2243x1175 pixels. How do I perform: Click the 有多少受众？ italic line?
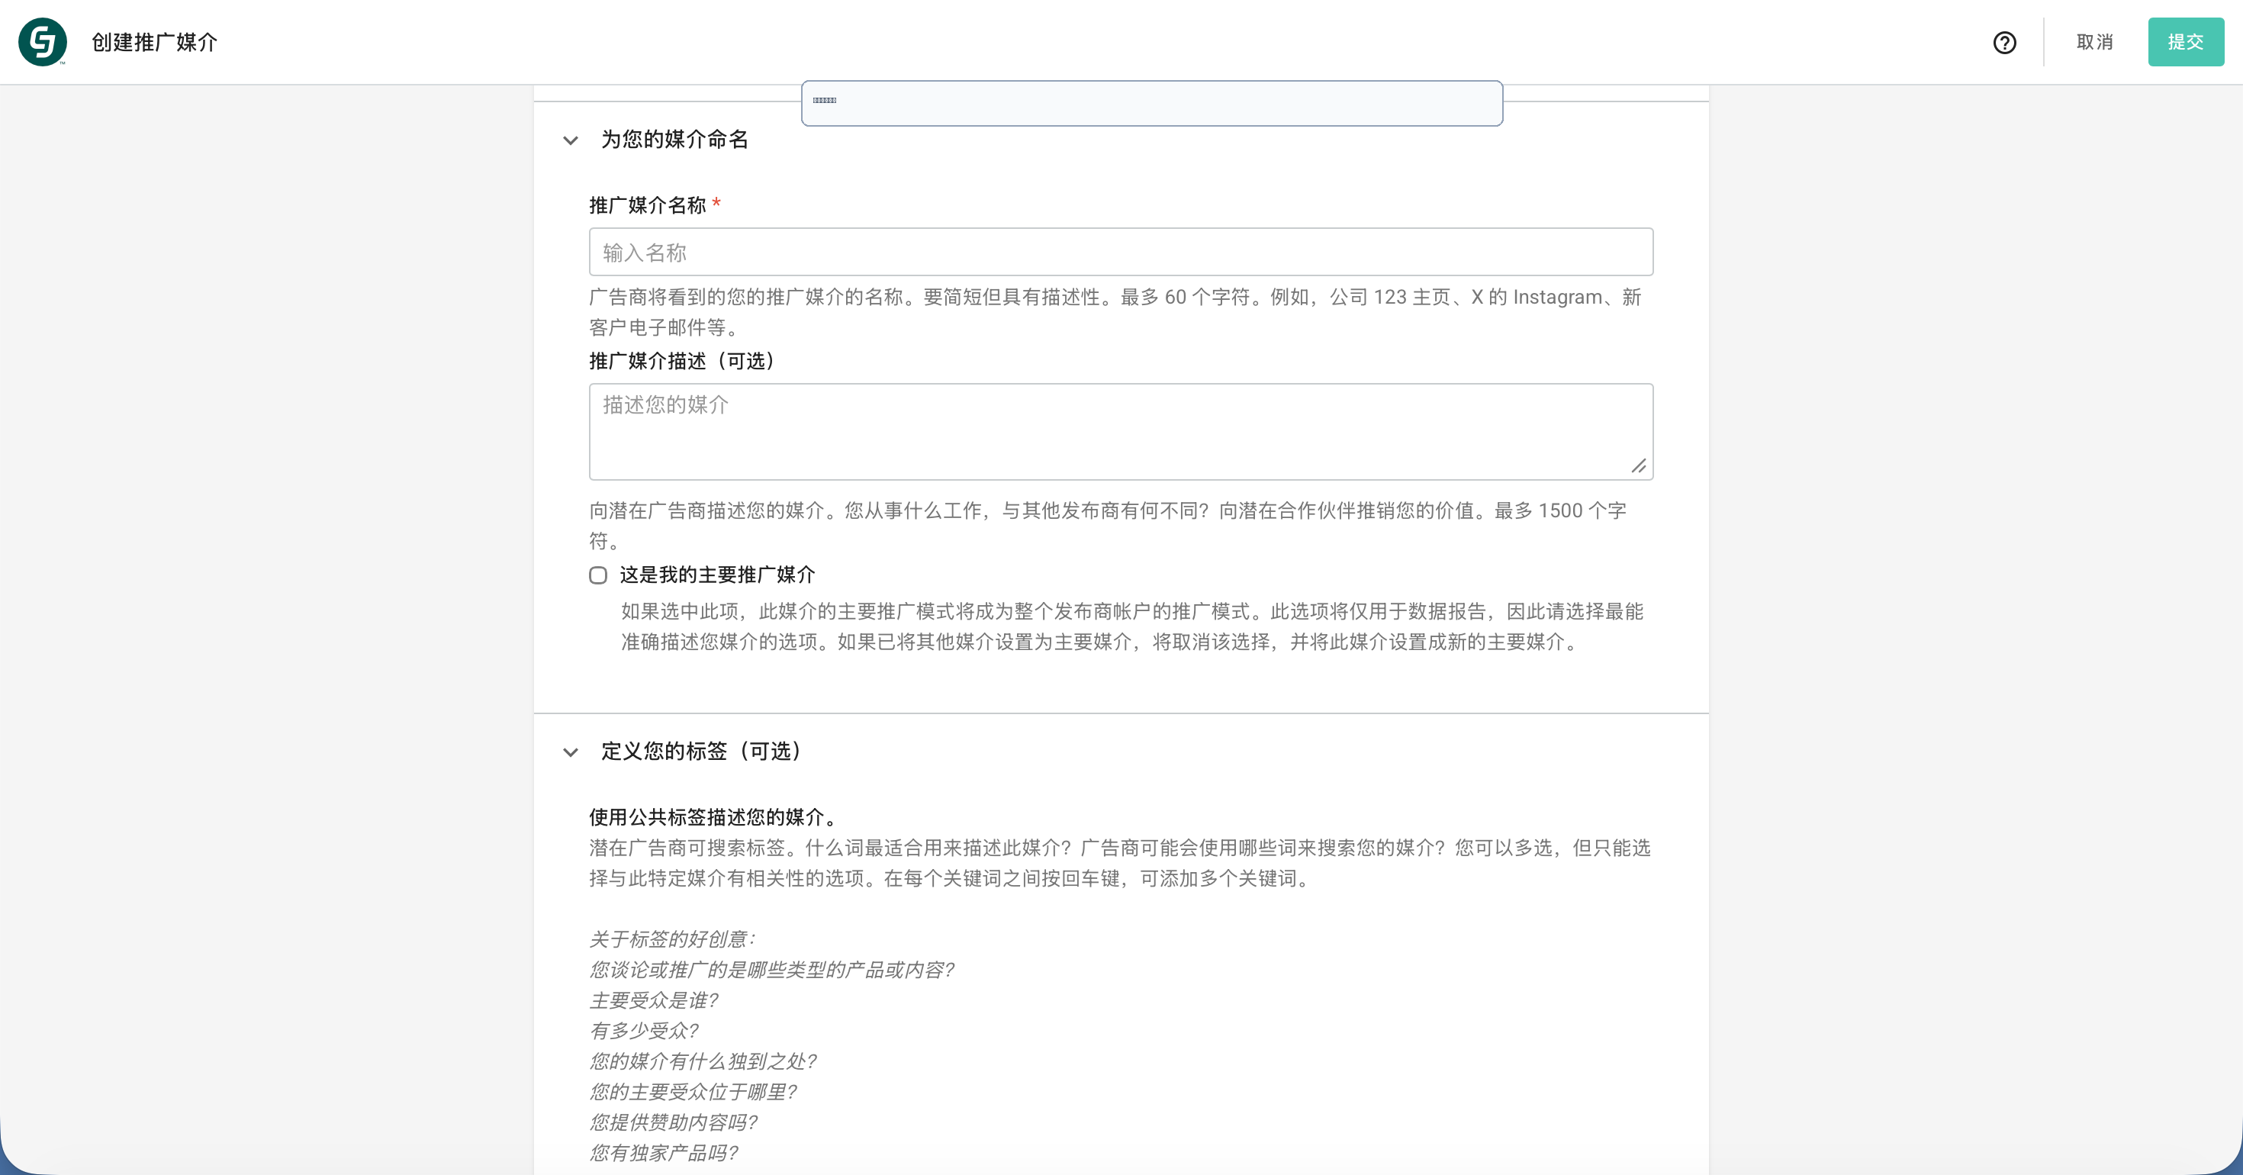pyautogui.click(x=645, y=1030)
